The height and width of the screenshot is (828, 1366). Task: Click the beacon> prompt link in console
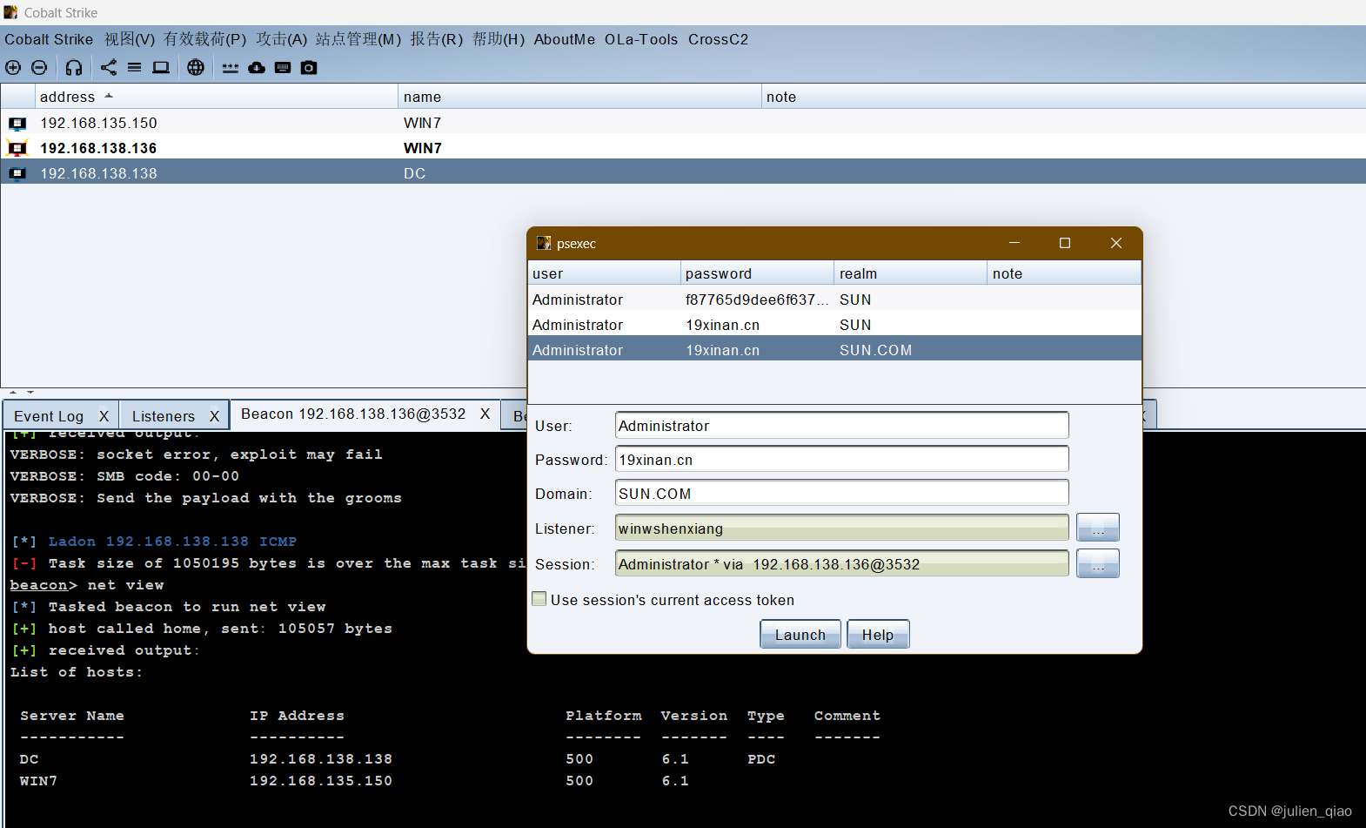pos(39,585)
